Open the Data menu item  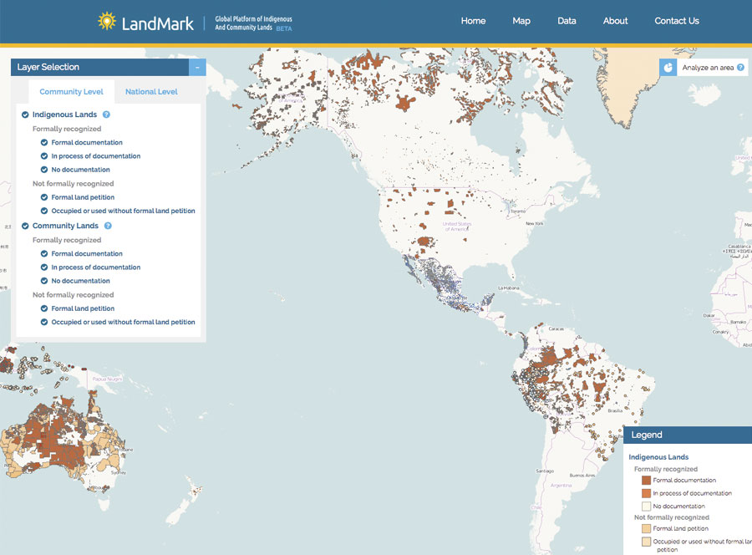pyautogui.click(x=567, y=21)
